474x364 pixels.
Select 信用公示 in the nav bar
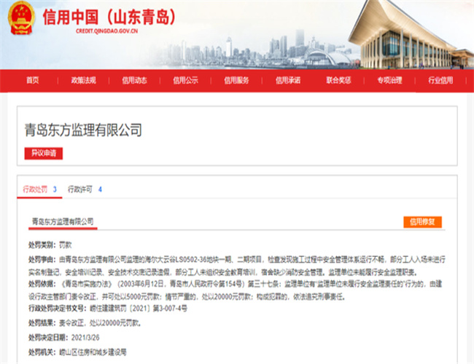pyautogui.click(x=185, y=80)
